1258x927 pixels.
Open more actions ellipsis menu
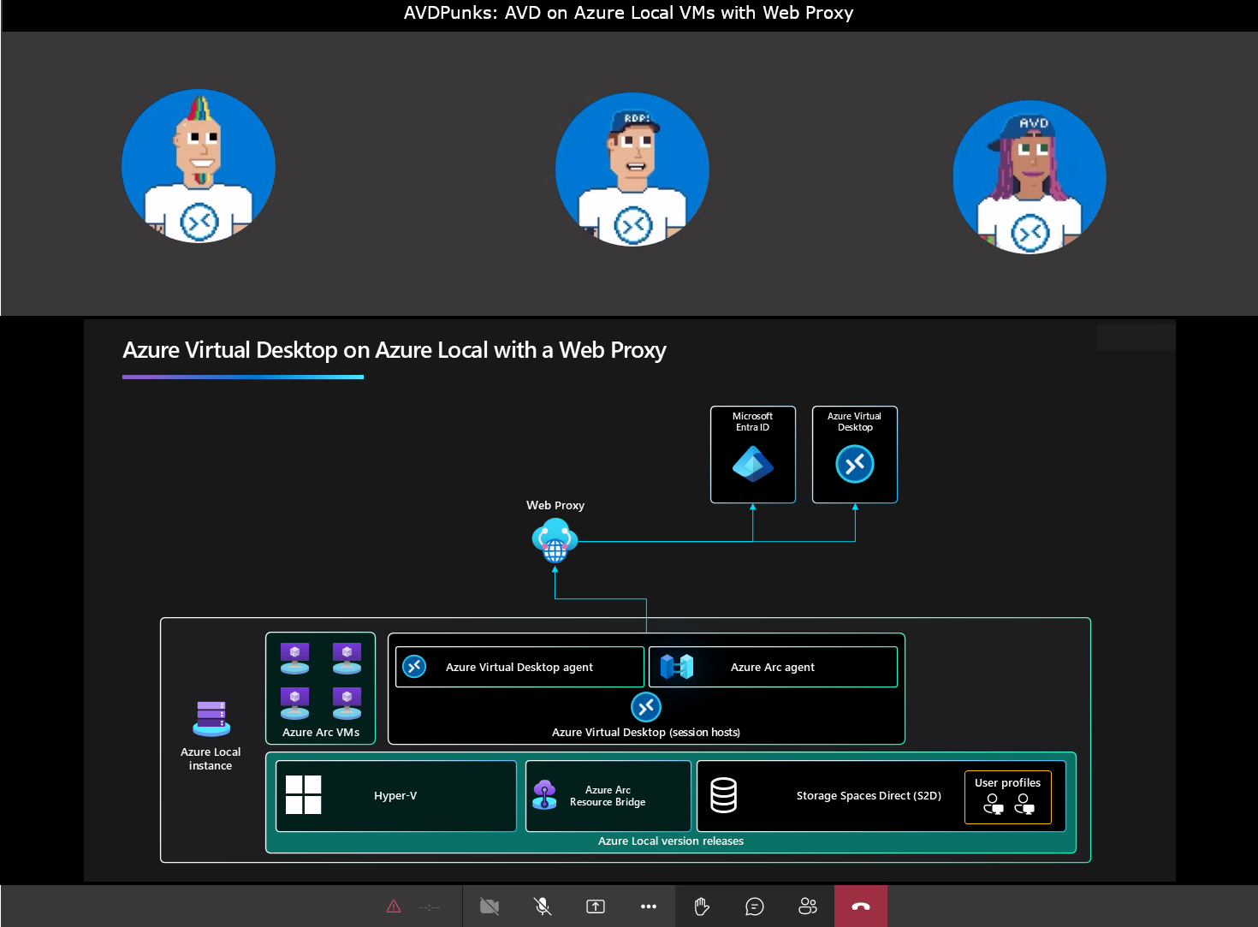pyautogui.click(x=649, y=906)
